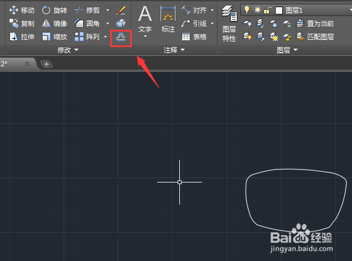Select the drawing tab ending in 2*
Image resolution: width=352 pixels, height=261 pixels.
click(15, 64)
